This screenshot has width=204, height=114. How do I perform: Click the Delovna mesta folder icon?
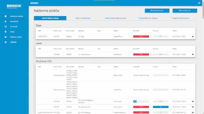point(6,37)
